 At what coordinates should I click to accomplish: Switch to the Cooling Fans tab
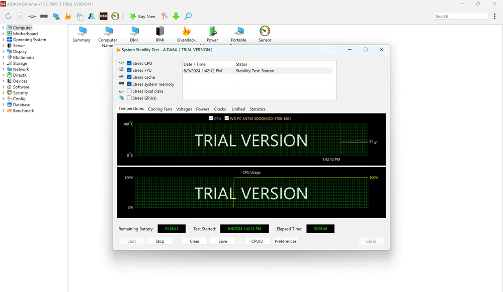click(160, 109)
